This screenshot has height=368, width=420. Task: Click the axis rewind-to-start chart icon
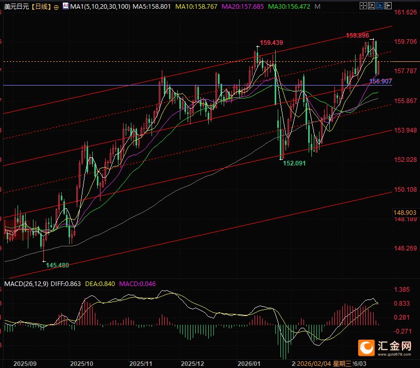coord(371,6)
